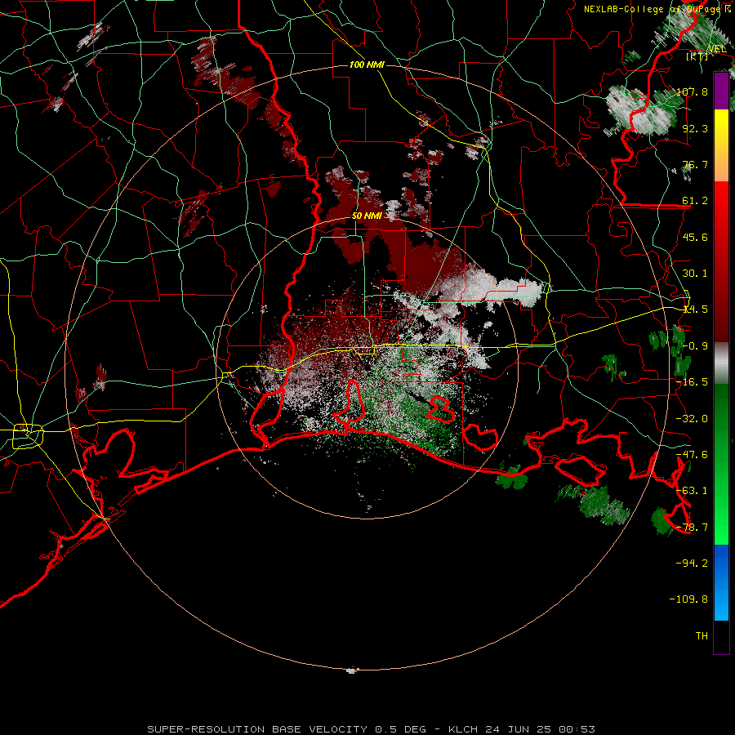Viewport: 735px width, 735px height.
Task: Click the VEL legend title
Action: (x=717, y=48)
